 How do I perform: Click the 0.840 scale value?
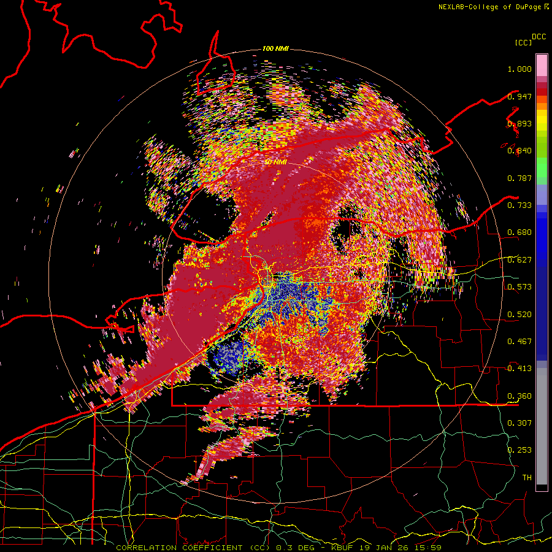tap(519, 151)
